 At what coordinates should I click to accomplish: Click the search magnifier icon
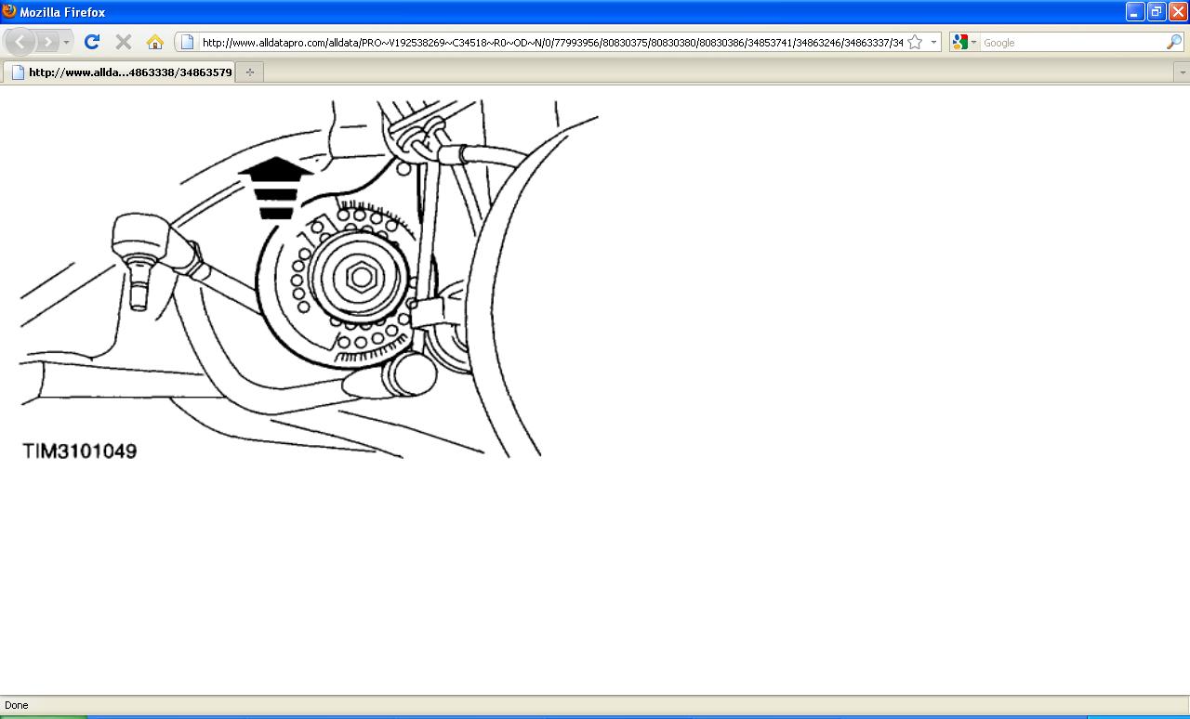1174,43
